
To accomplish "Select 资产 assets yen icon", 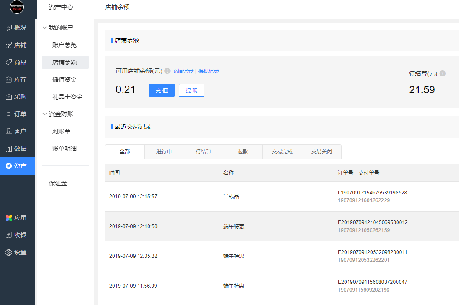I will (9, 166).
